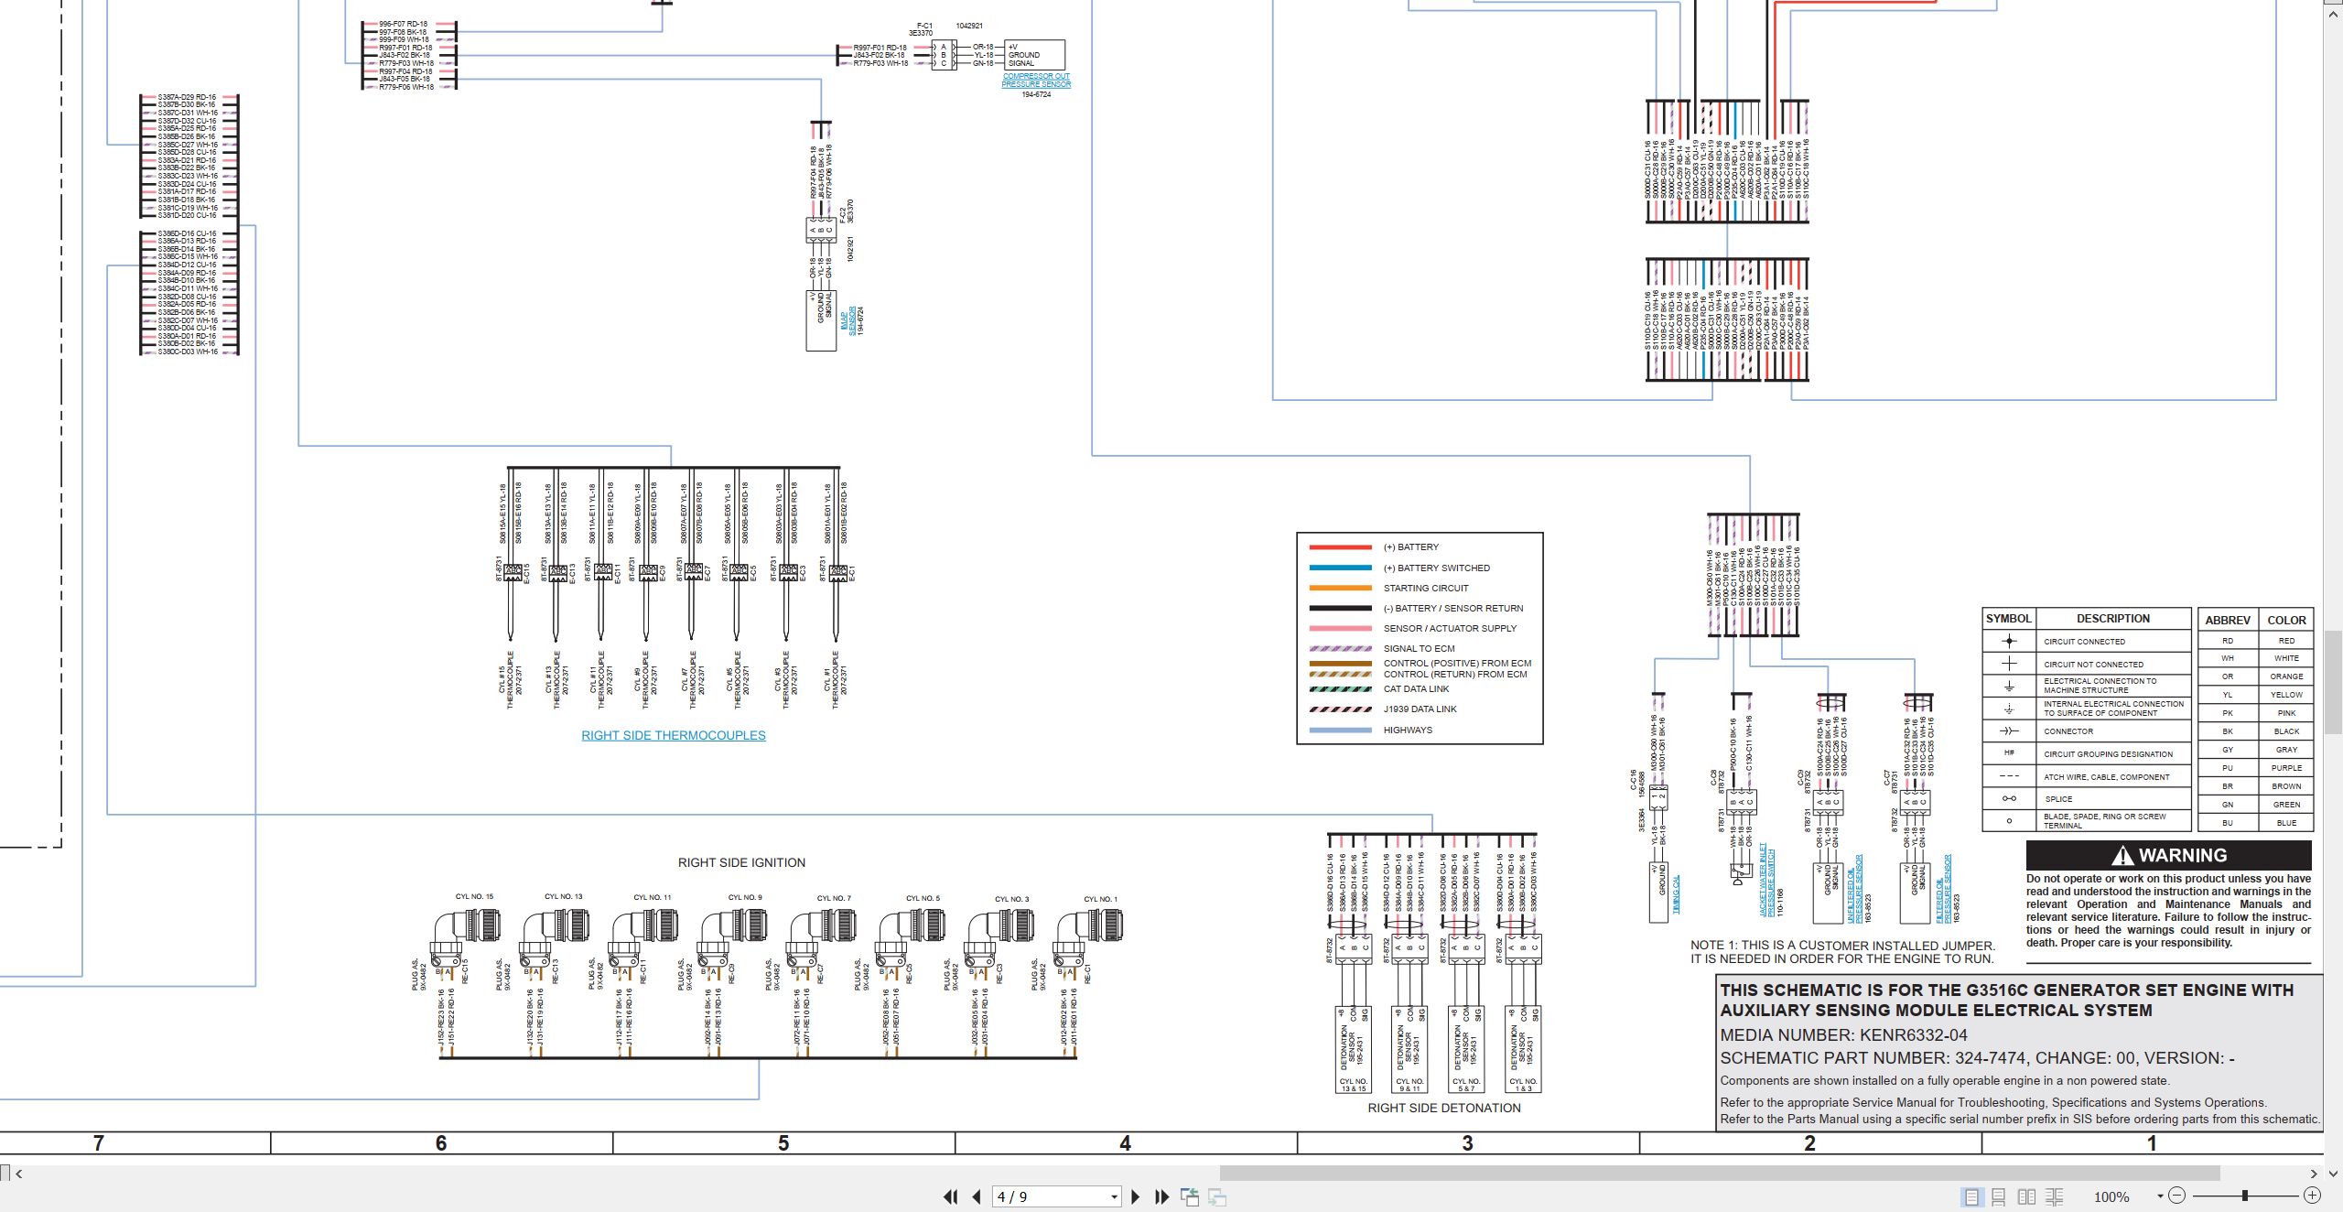
Task: Open the COMPRESSOR OUT PRESSURE SENSOR link
Action: pos(1036,81)
